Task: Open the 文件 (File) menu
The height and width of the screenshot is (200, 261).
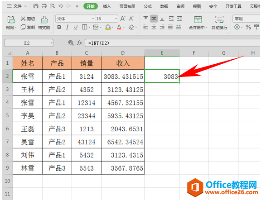Action: 17,6
